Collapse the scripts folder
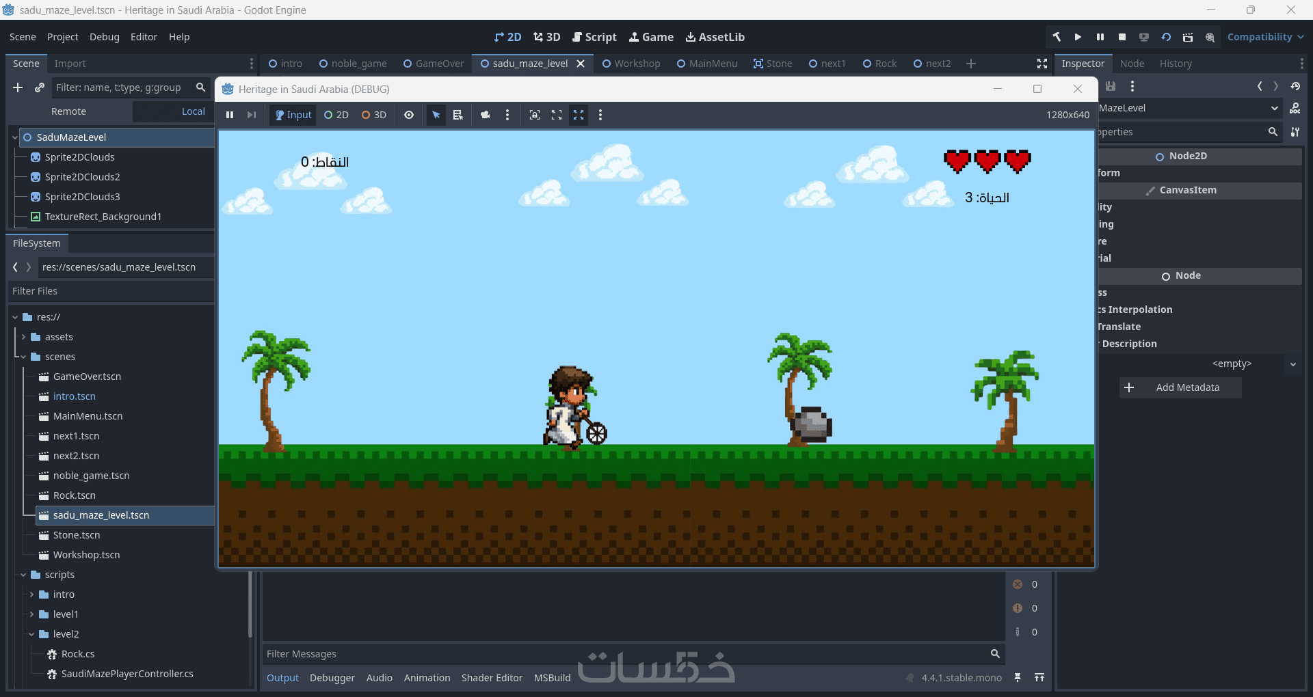This screenshot has width=1313, height=697. point(23,575)
